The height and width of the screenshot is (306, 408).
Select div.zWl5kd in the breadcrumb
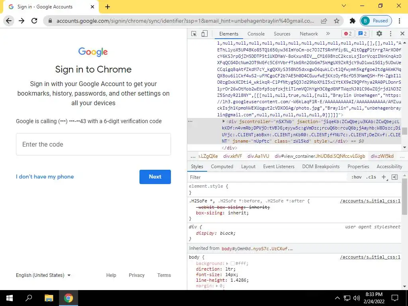pyautogui.click(x=382, y=156)
